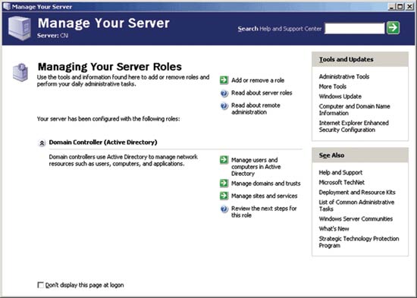Enable Don't display this page at logon checkbox
The height and width of the screenshot is (298, 417).
[x=40, y=285]
